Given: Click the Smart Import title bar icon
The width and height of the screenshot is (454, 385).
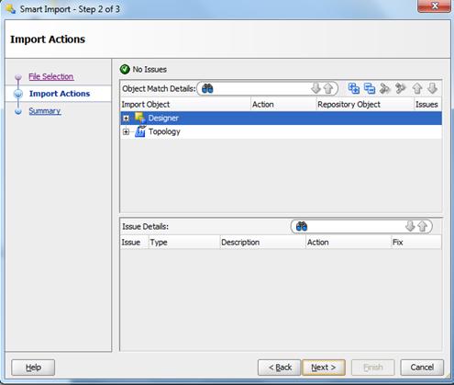Looking at the screenshot, I should click(x=11, y=9).
